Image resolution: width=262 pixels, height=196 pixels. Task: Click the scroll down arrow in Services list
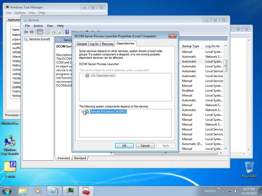click(226, 149)
